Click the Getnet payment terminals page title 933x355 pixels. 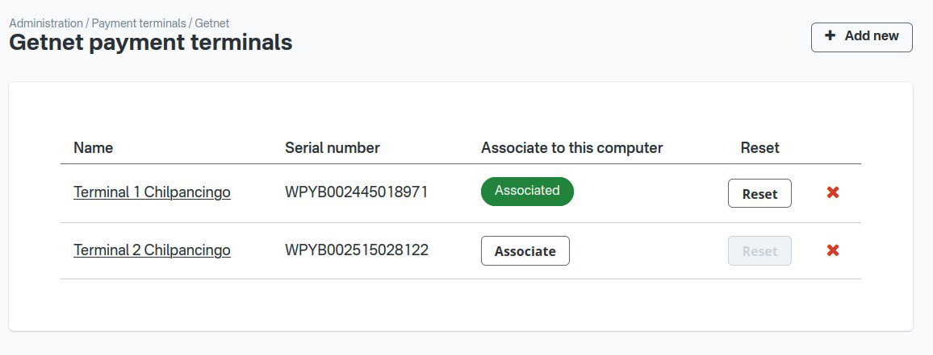(x=150, y=43)
